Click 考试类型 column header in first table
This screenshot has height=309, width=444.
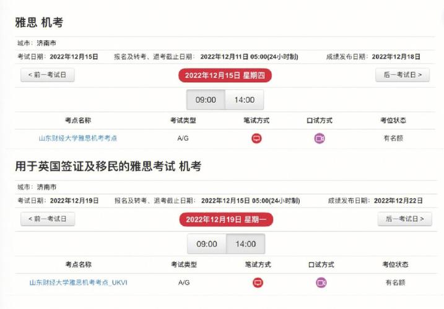183,121
